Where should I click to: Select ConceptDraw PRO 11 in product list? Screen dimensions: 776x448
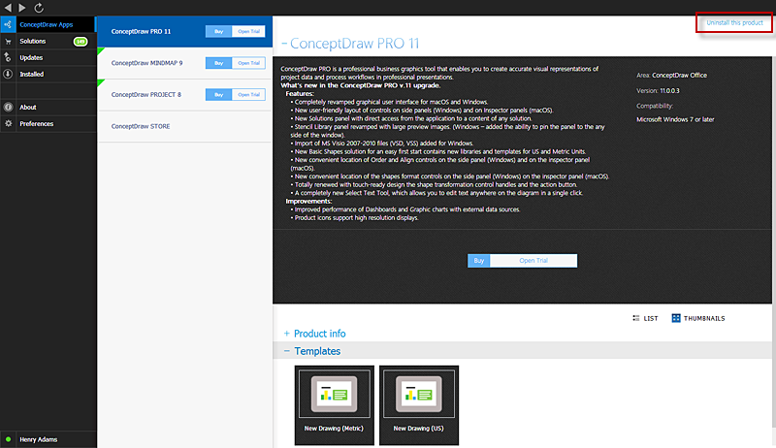point(141,31)
